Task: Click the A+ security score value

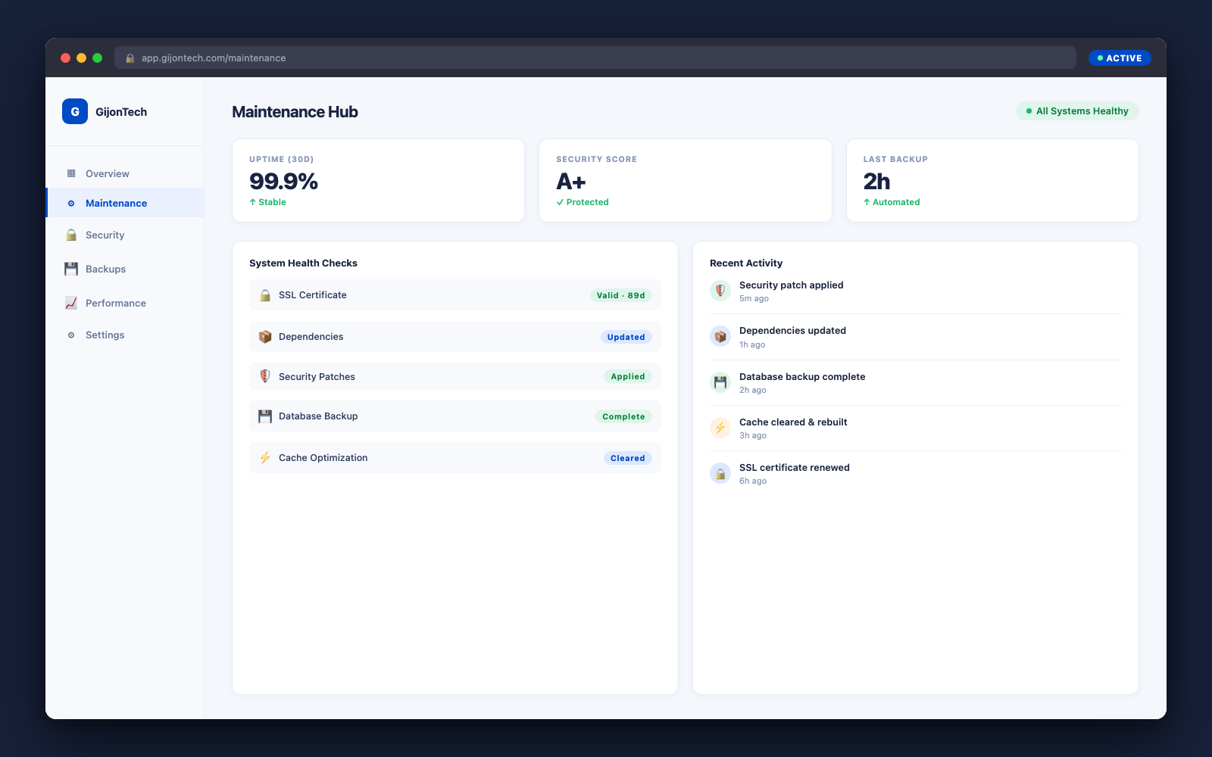Action: point(571,182)
